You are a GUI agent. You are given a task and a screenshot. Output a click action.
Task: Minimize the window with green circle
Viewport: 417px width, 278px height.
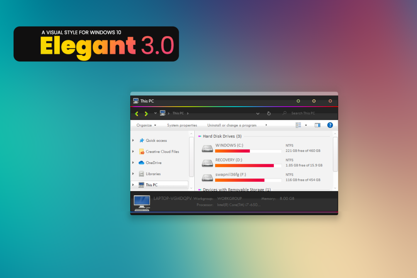point(298,101)
